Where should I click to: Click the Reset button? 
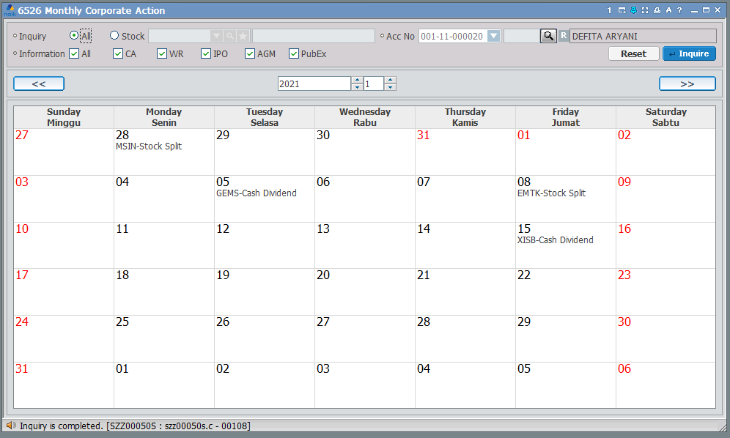633,53
